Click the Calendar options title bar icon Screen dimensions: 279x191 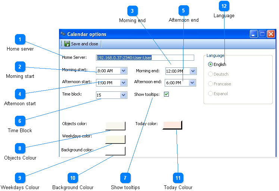[63, 34]
